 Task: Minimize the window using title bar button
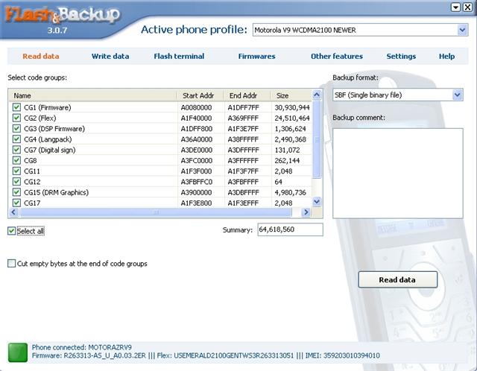[x=454, y=7]
